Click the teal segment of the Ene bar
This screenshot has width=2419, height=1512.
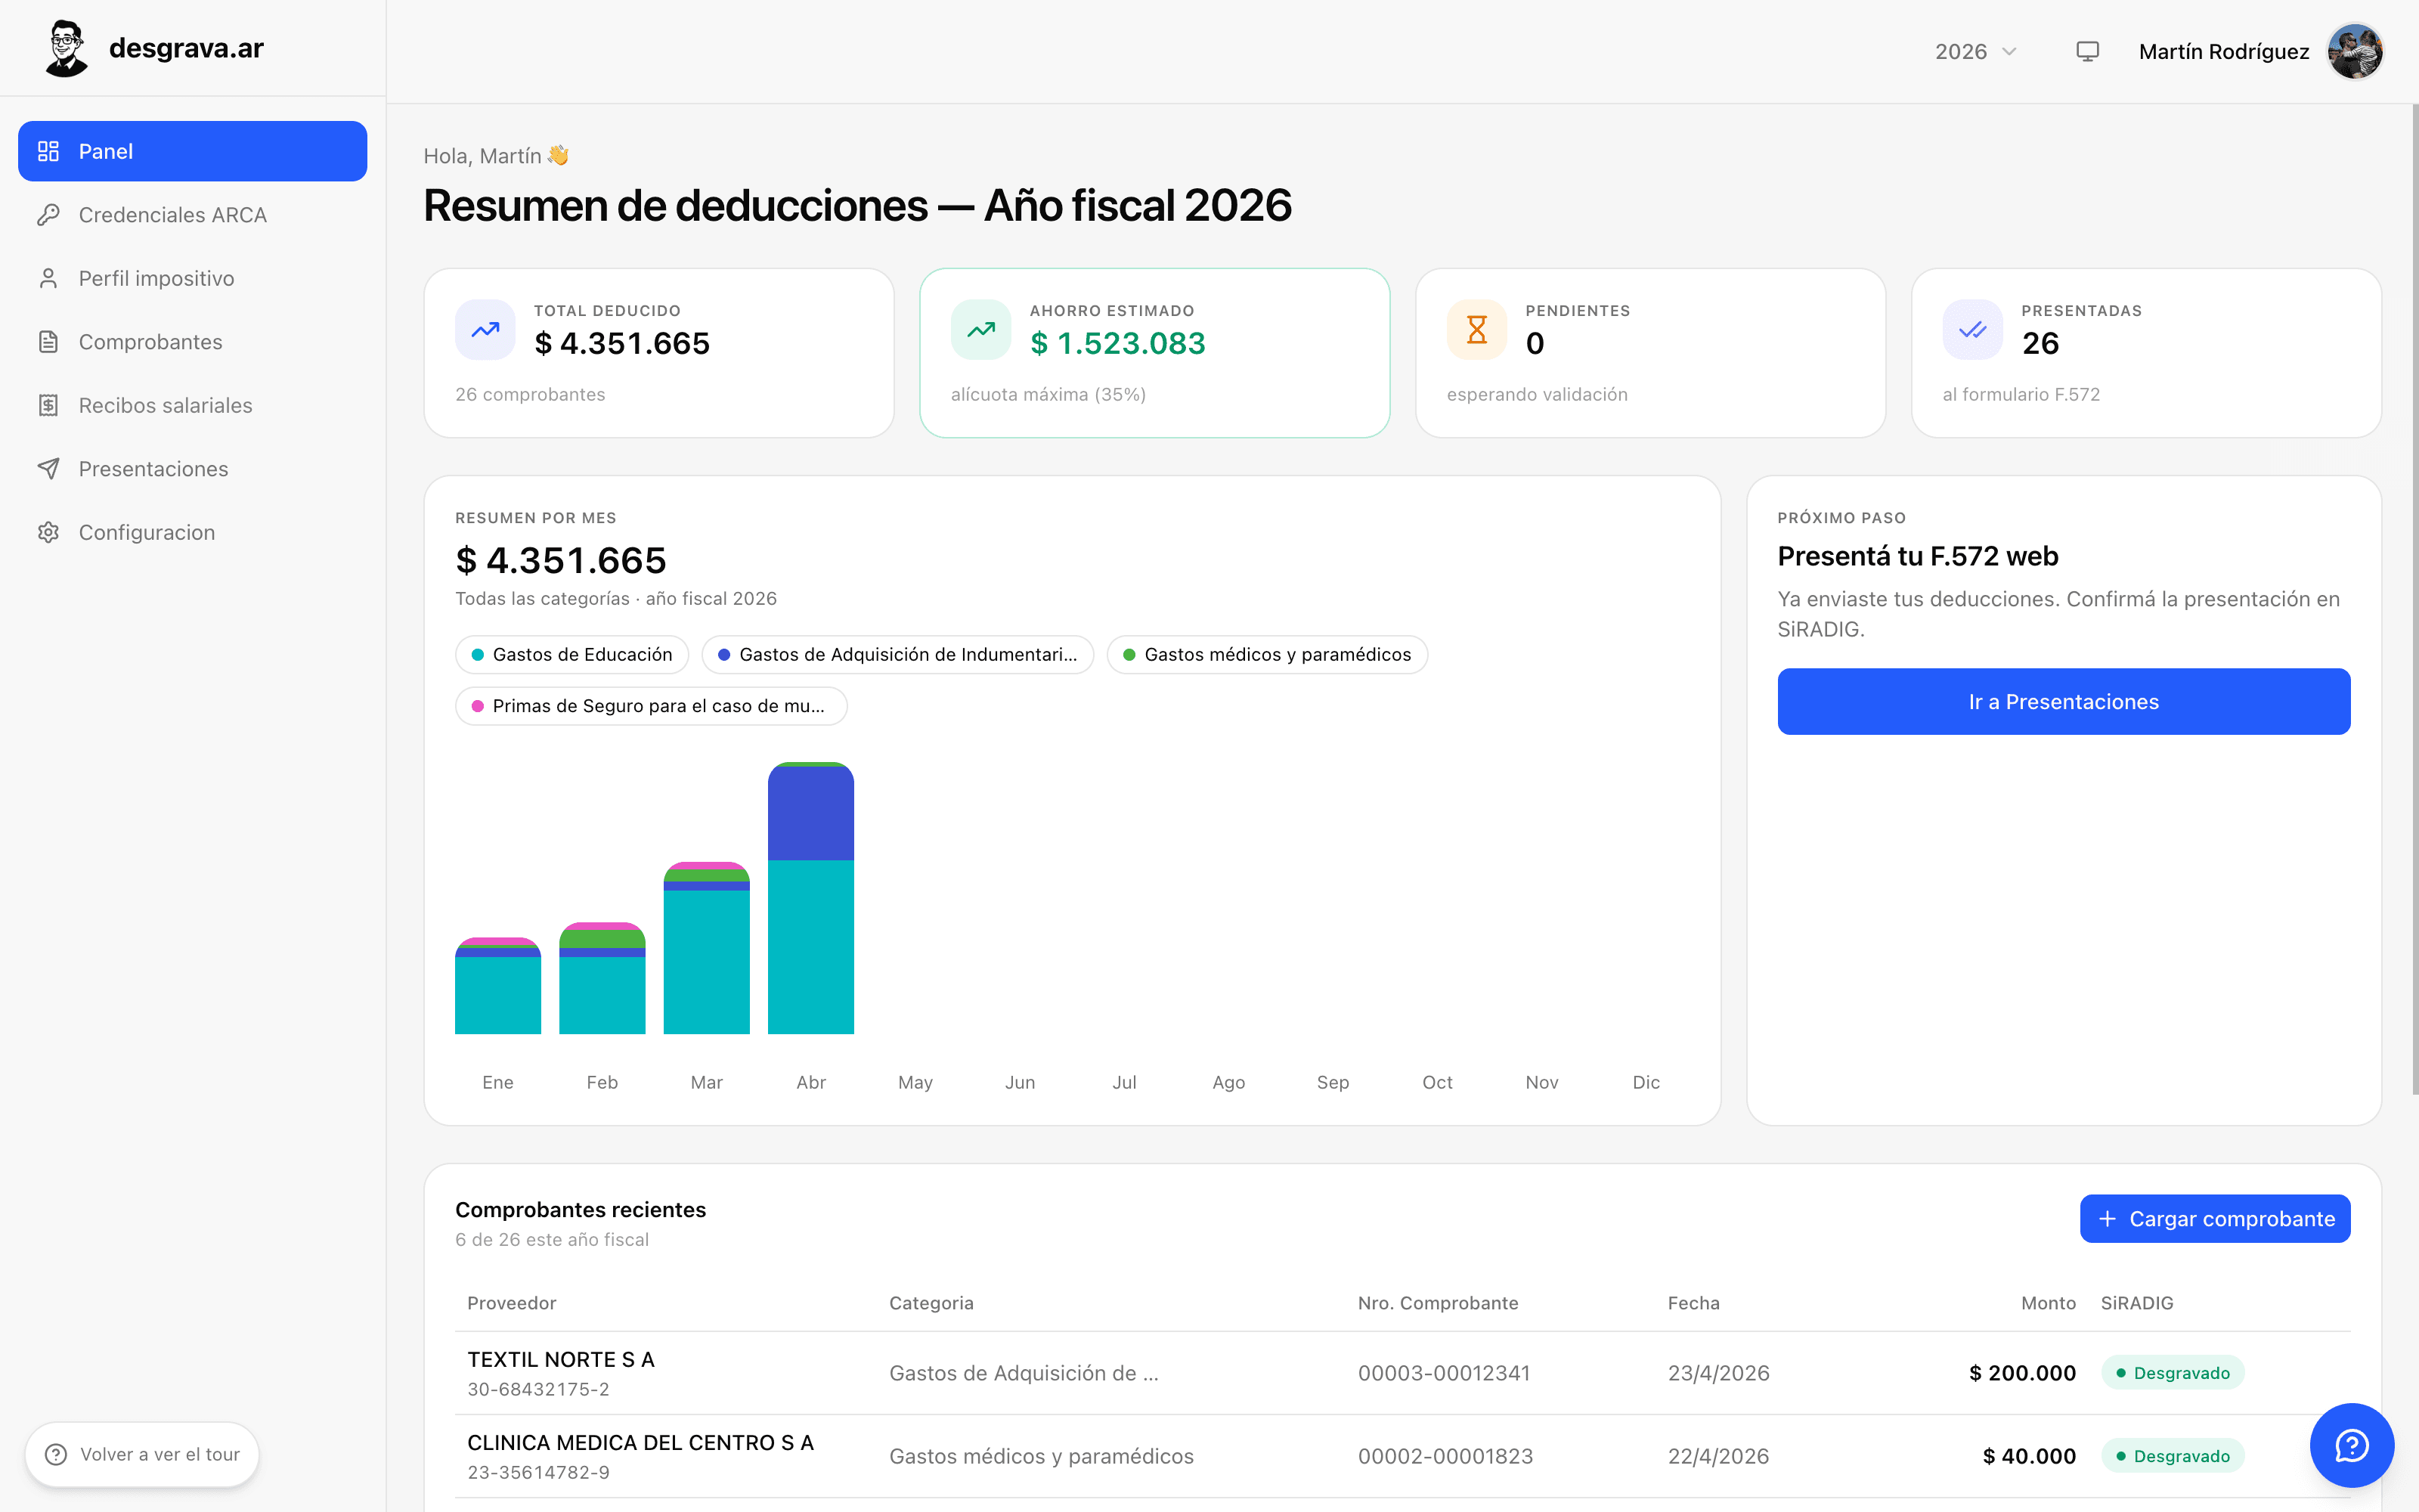tap(498, 996)
